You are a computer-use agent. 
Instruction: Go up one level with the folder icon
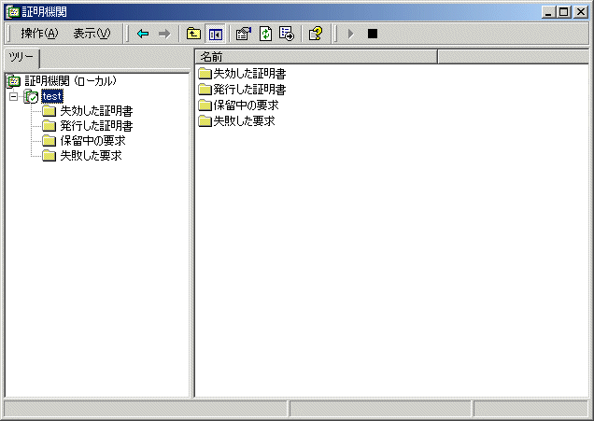193,35
